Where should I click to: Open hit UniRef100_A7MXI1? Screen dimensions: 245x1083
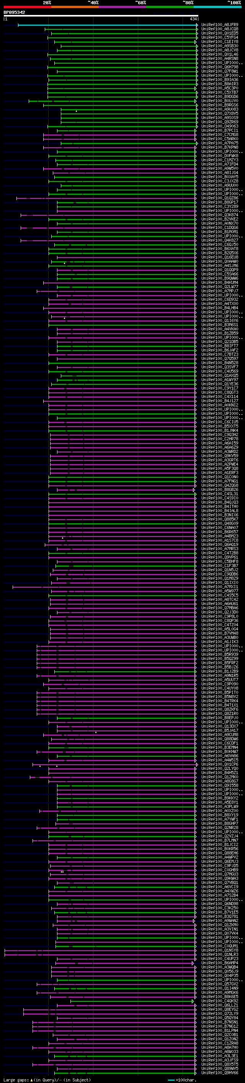[x=220, y=587]
